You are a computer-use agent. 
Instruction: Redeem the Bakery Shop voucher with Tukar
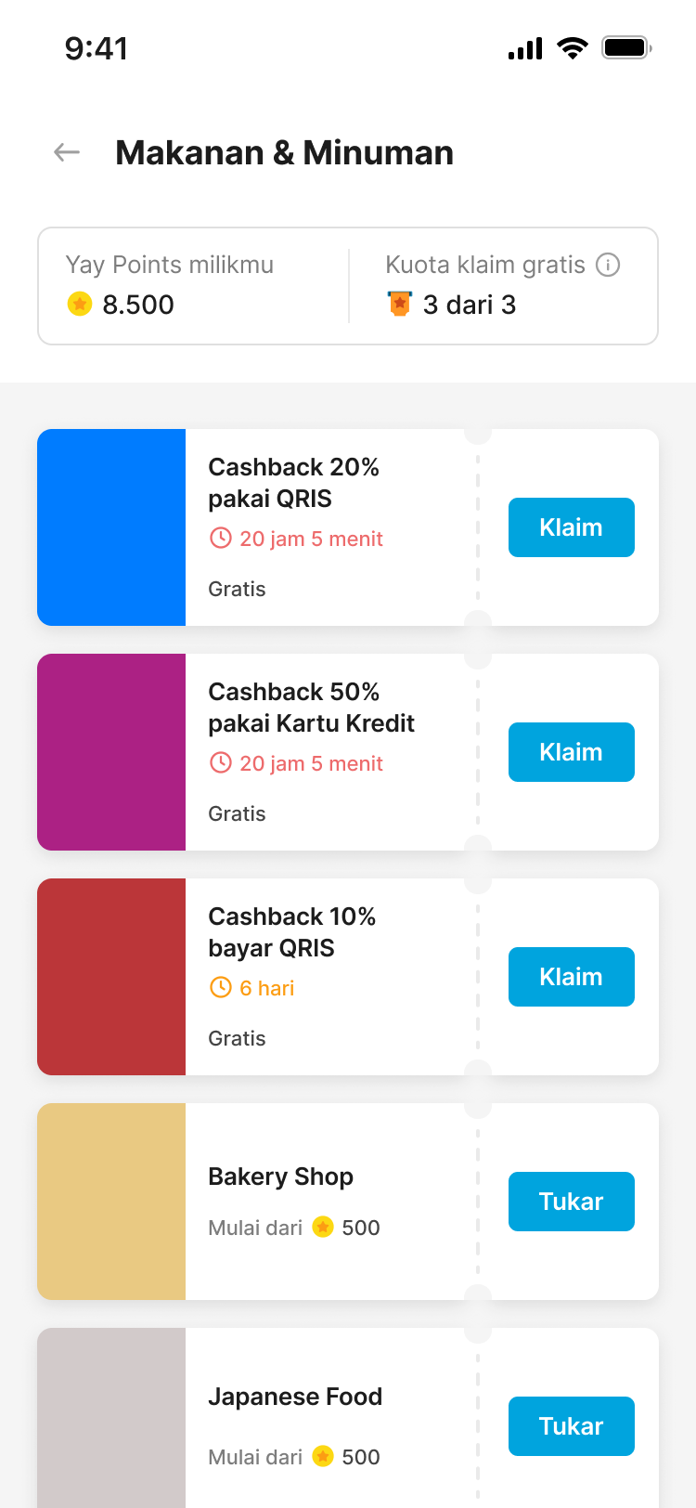(x=571, y=1202)
